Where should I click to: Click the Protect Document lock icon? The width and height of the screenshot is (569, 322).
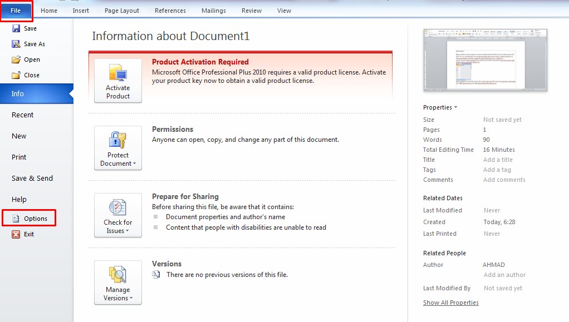118,140
